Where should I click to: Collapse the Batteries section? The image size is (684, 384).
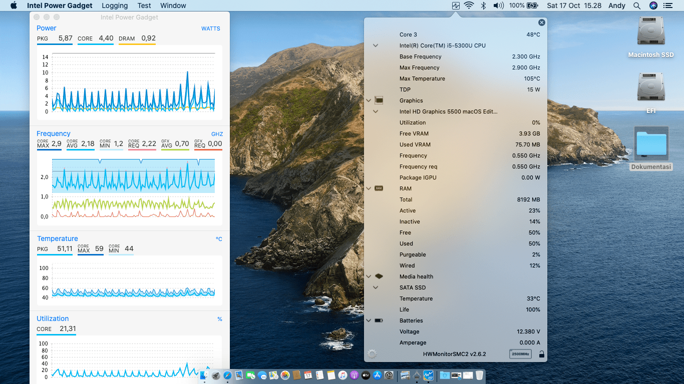tap(369, 320)
